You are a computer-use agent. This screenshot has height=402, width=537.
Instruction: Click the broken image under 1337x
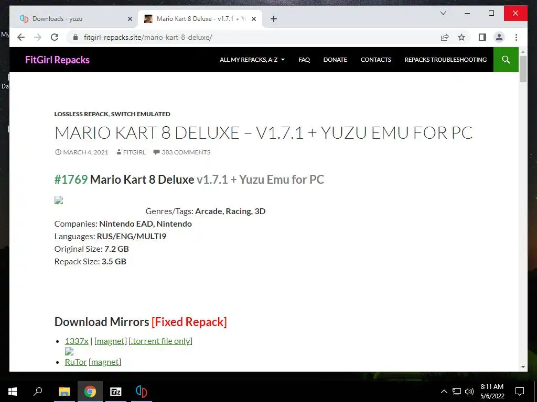69,351
